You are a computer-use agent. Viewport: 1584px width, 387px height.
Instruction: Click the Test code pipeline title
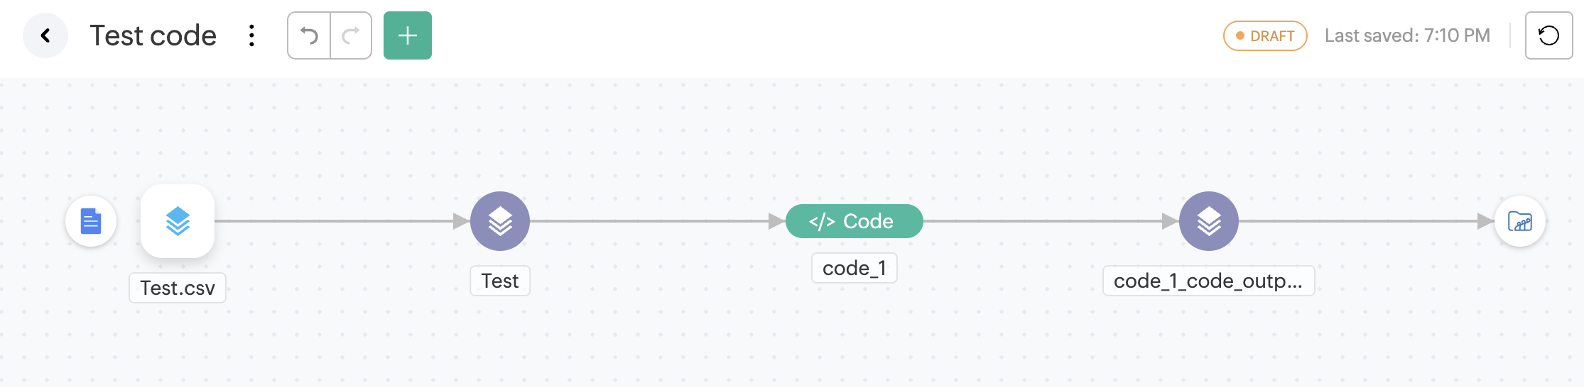click(153, 35)
